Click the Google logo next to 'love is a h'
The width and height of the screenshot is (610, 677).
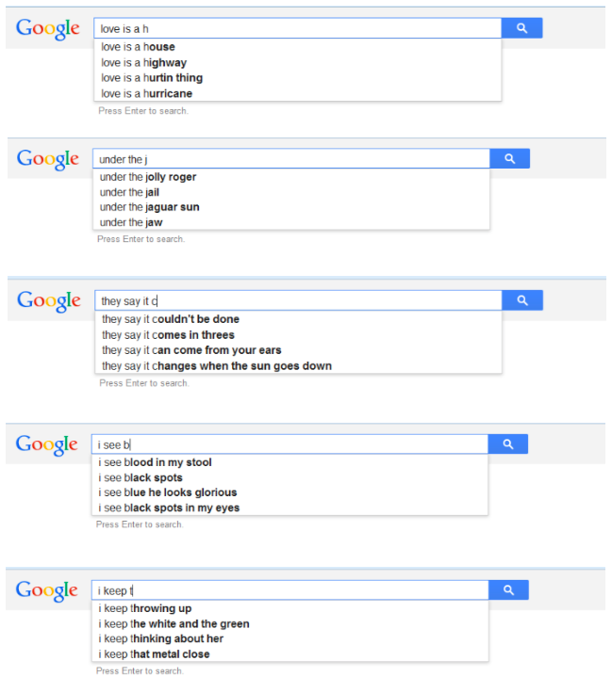[48, 29]
